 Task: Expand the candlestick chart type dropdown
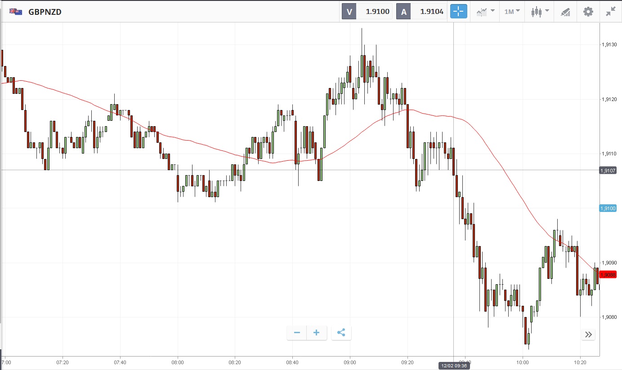(x=539, y=12)
